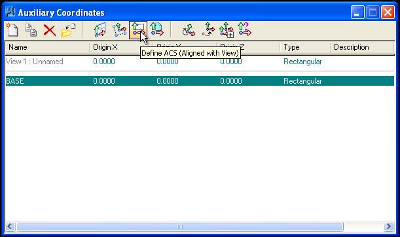Screen dimensions: 400x237
Task: Choose the Move ACS tool icon
Action: (x=208, y=29)
